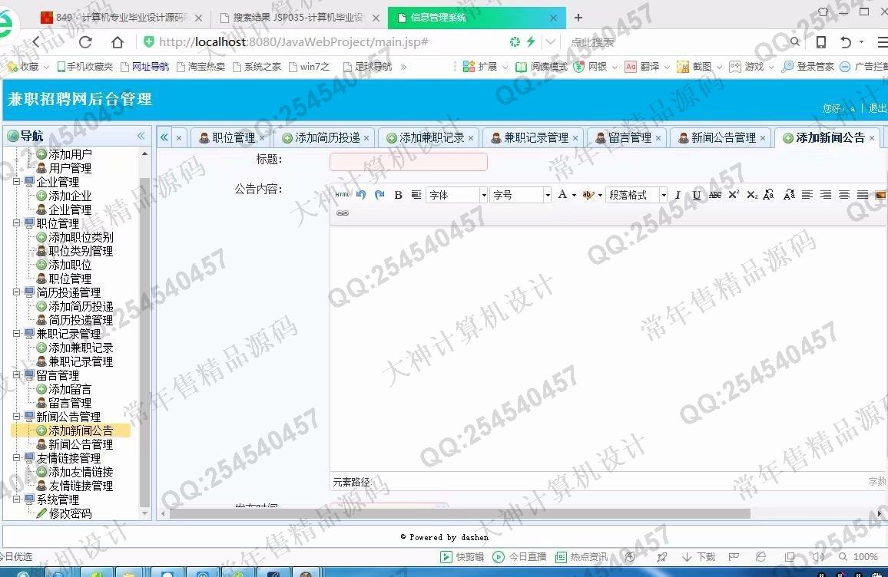The width and height of the screenshot is (888, 577).
Task: Open 友情链接管理 leaf item in tree
Action: [x=81, y=486]
